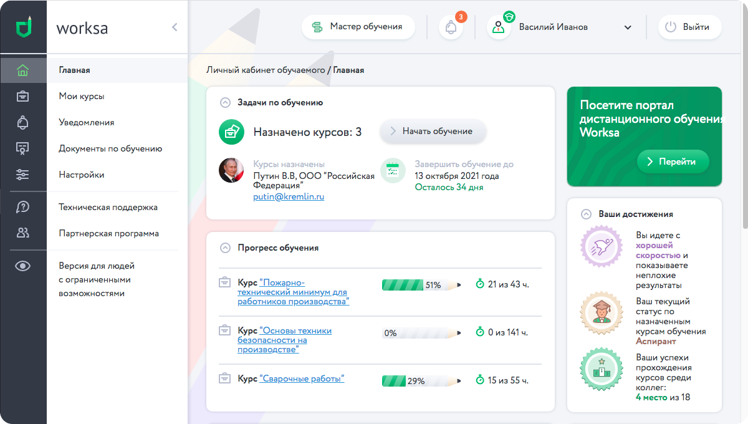Select Партнерская программа menu item
Screen dimensions: 748x424
click(109, 234)
